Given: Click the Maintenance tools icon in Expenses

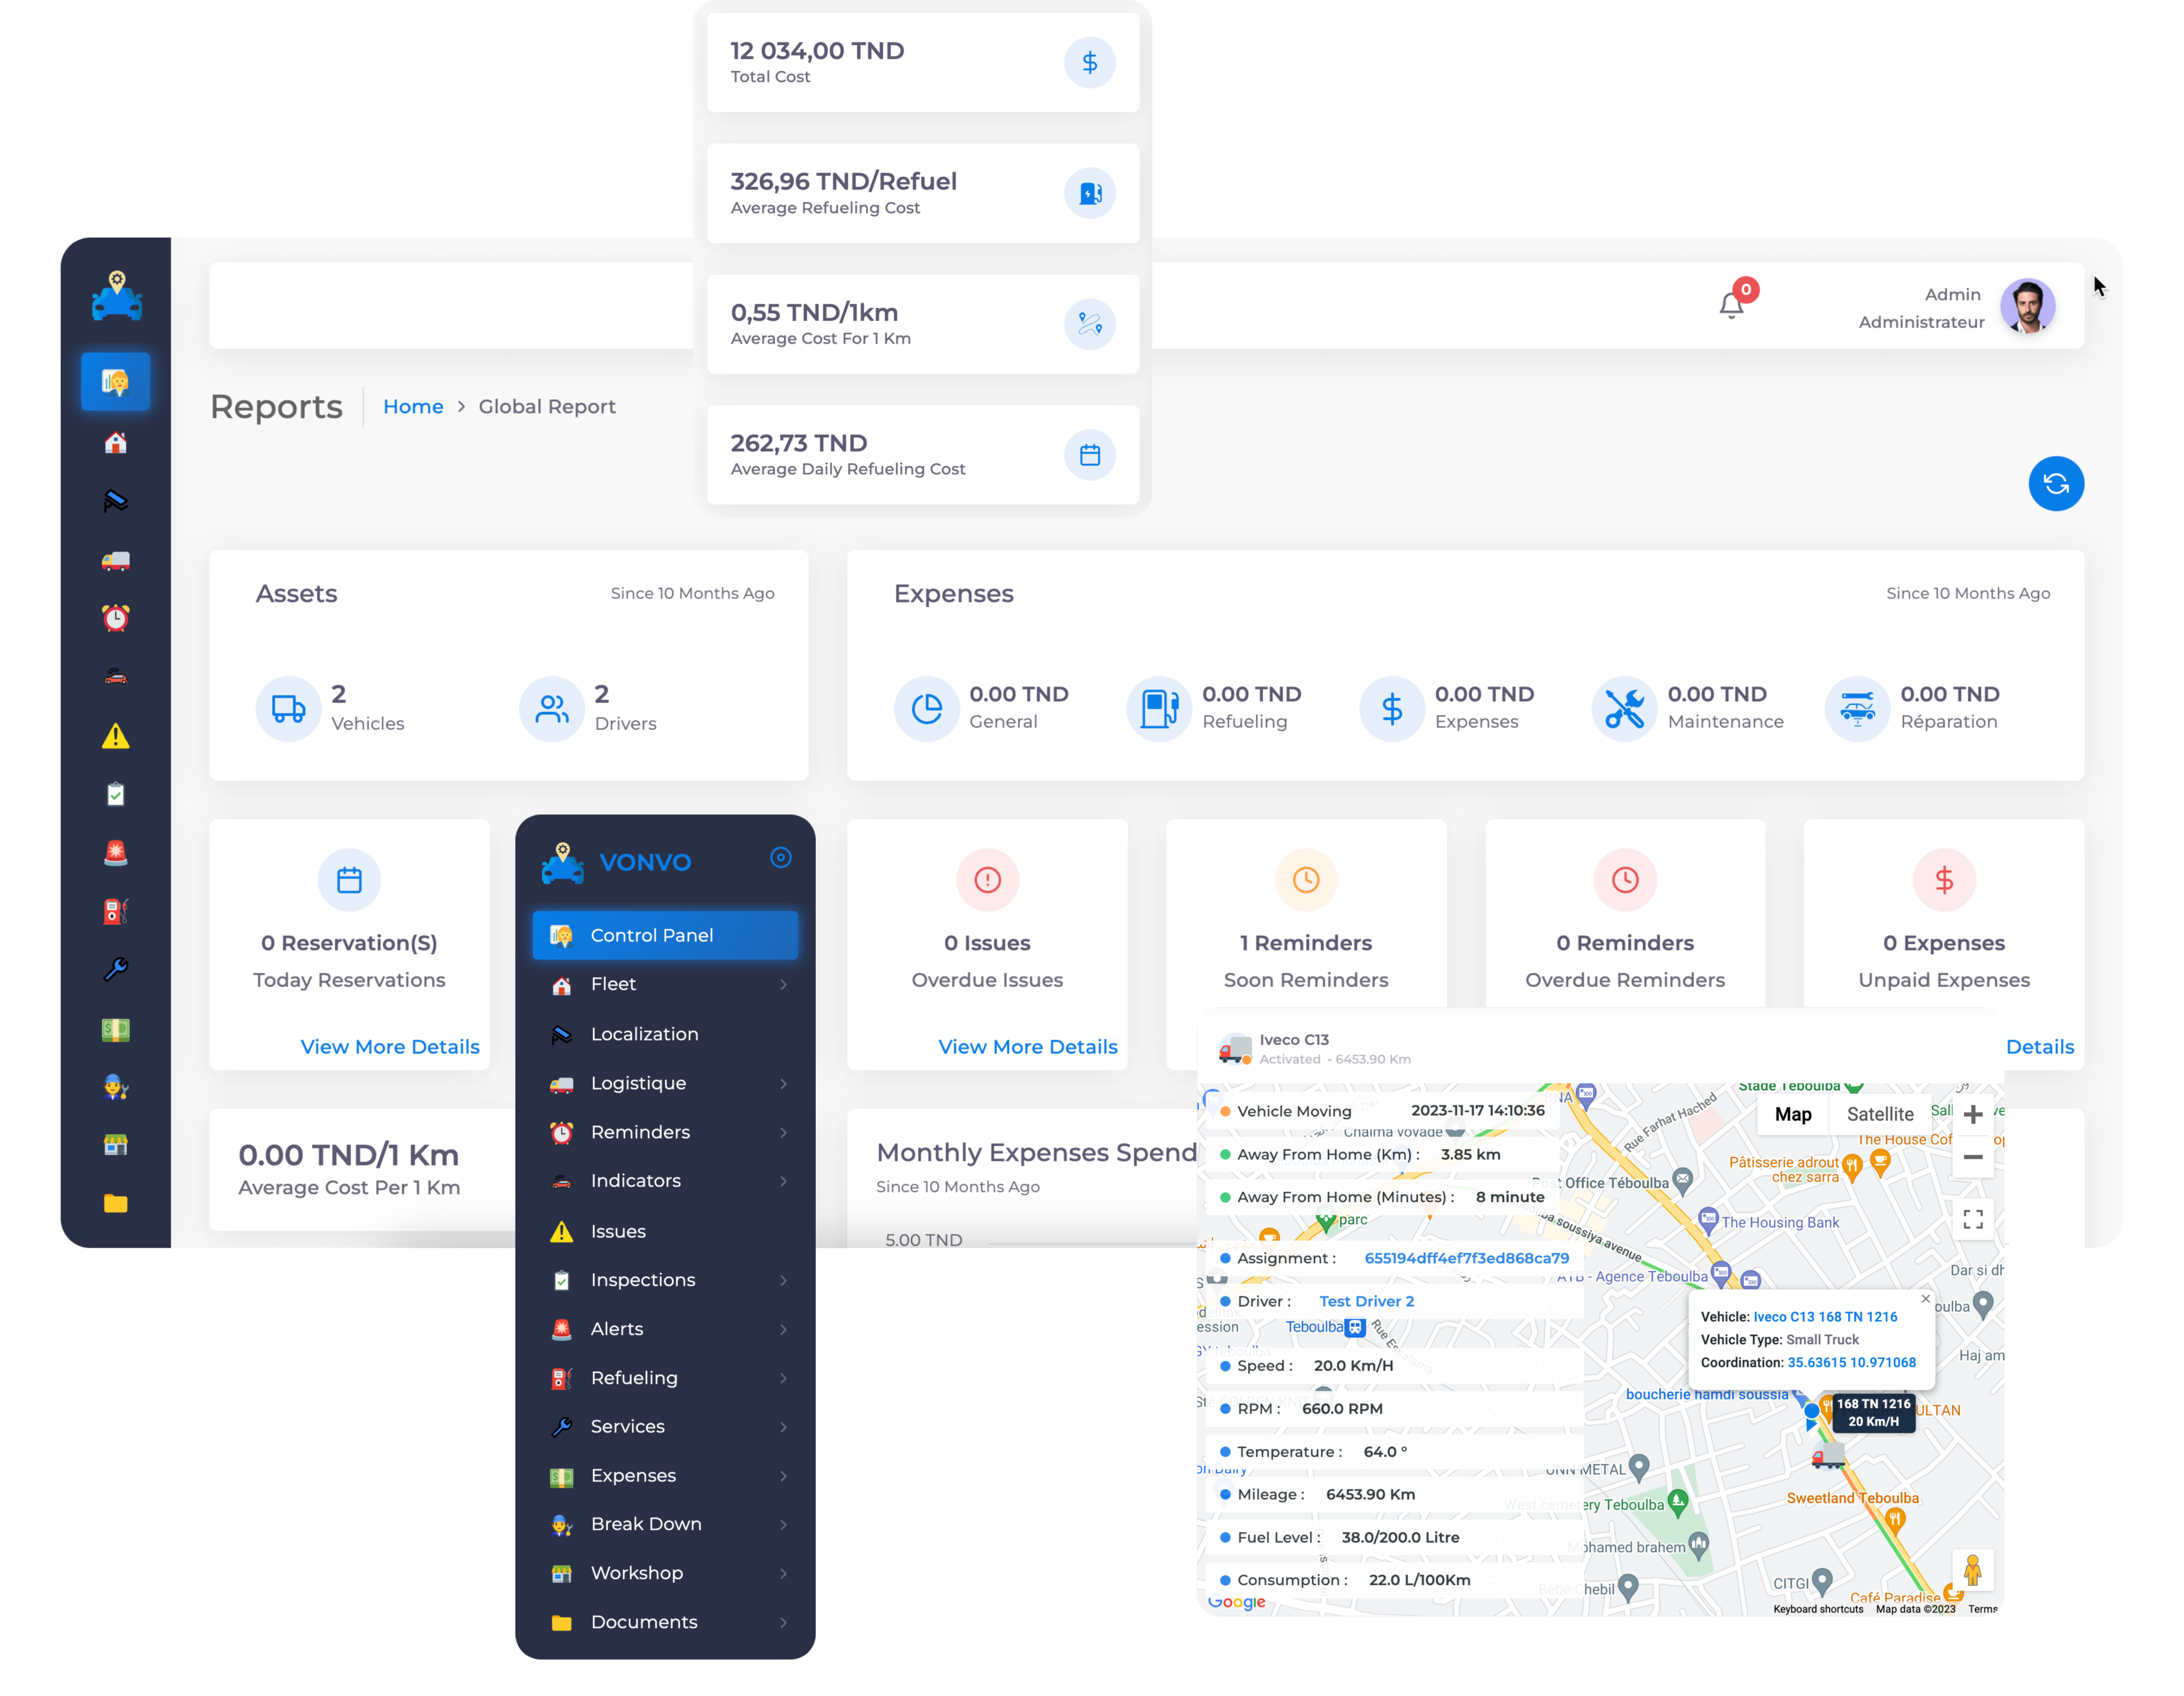Looking at the screenshot, I should [1624, 709].
